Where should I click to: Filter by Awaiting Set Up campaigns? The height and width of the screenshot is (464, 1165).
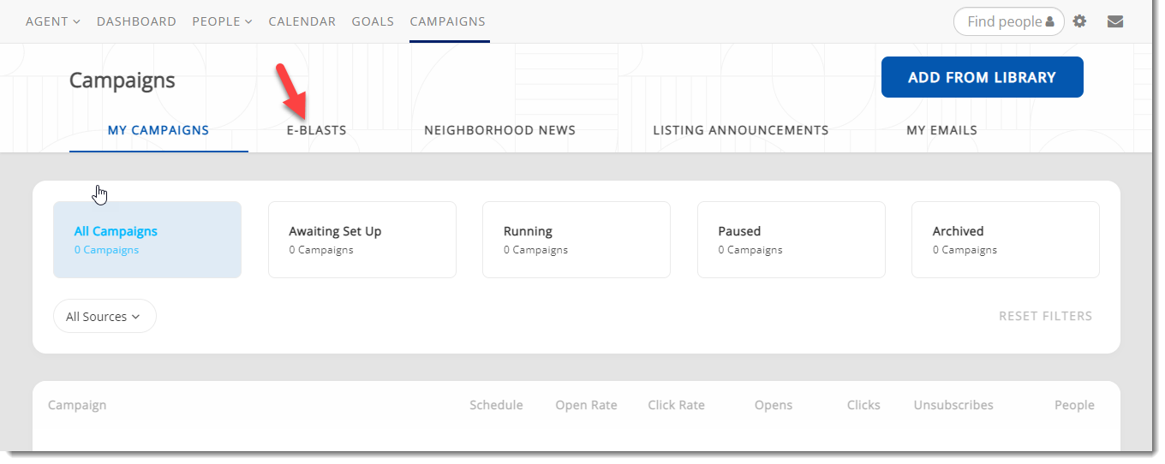click(361, 240)
